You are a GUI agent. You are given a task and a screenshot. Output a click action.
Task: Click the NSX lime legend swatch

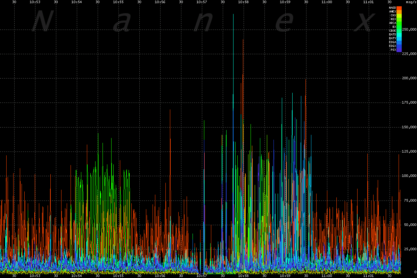[x=399, y=19]
